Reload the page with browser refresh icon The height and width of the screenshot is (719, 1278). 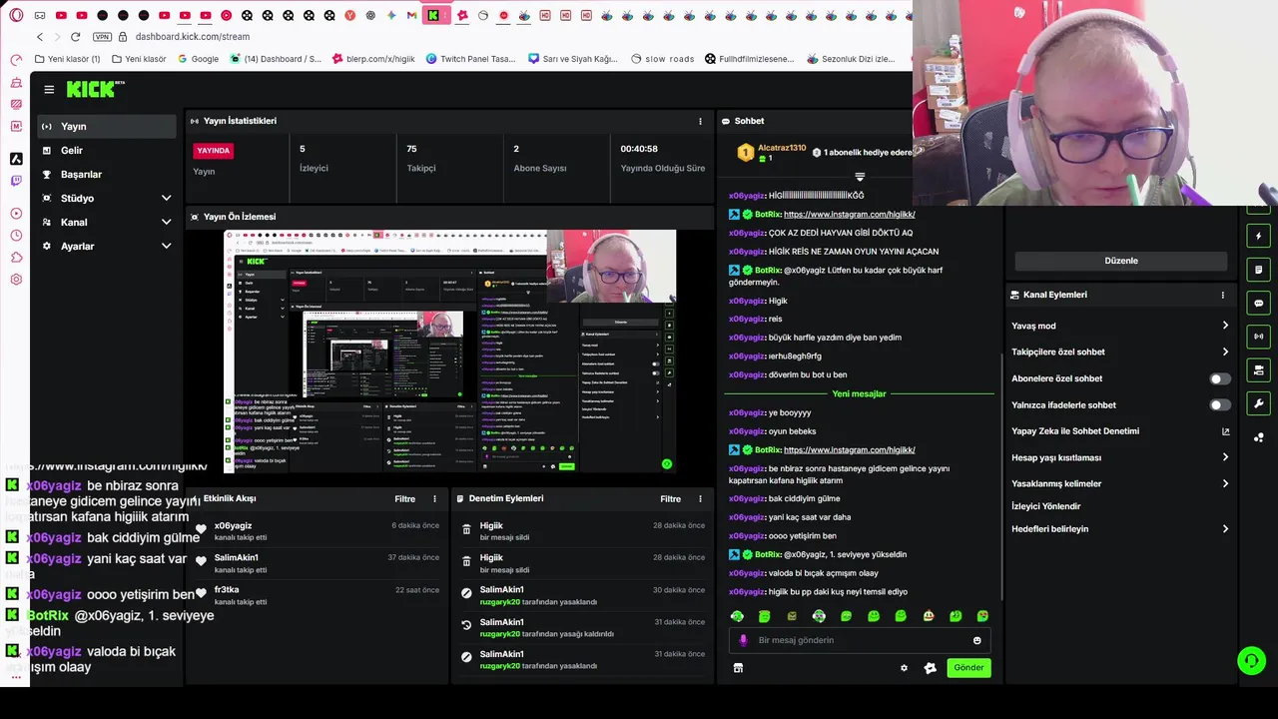point(75,37)
